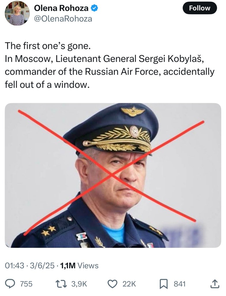
Task: Repost using the retweet arrows icon
Action: [x=61, y=284]
